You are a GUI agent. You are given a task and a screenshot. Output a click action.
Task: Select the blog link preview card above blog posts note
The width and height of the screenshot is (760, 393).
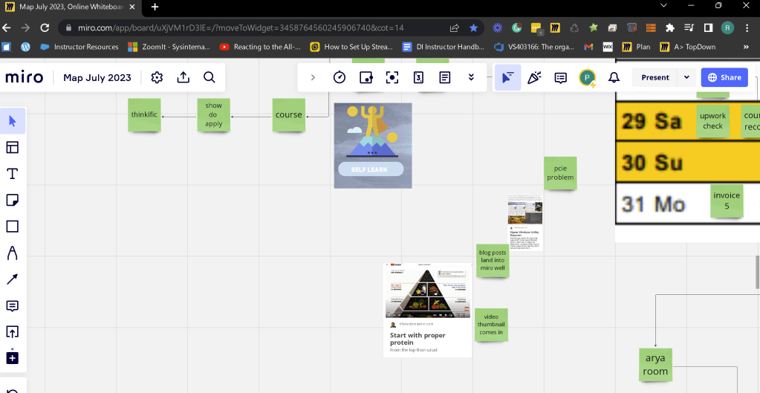click(x=525, y=223)
